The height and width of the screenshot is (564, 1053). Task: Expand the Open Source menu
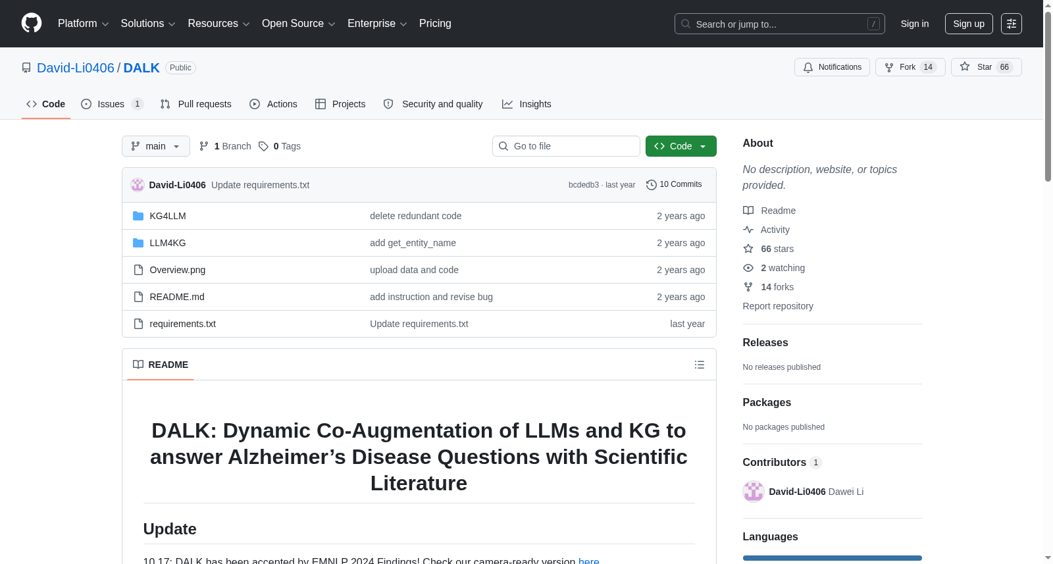coord(299,24)
